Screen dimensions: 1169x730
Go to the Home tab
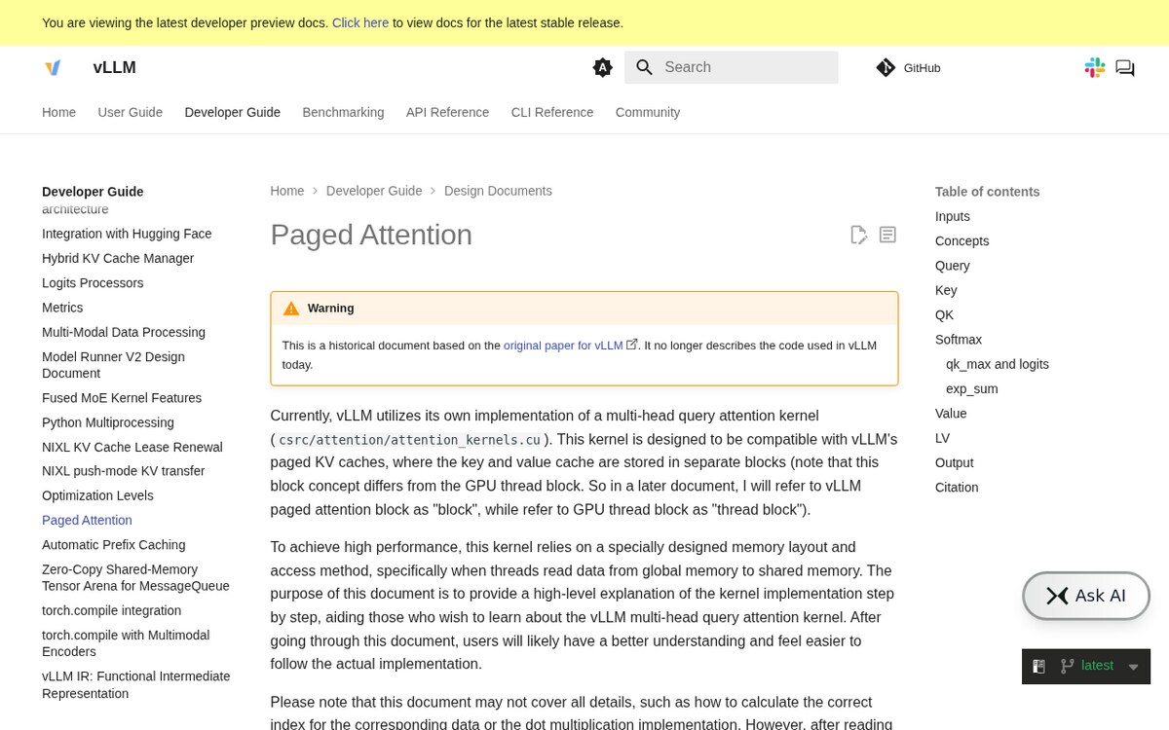(58, 112)
